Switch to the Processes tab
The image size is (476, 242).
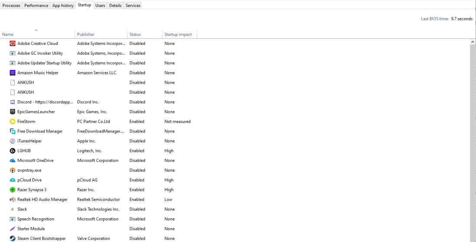point(11,6)
